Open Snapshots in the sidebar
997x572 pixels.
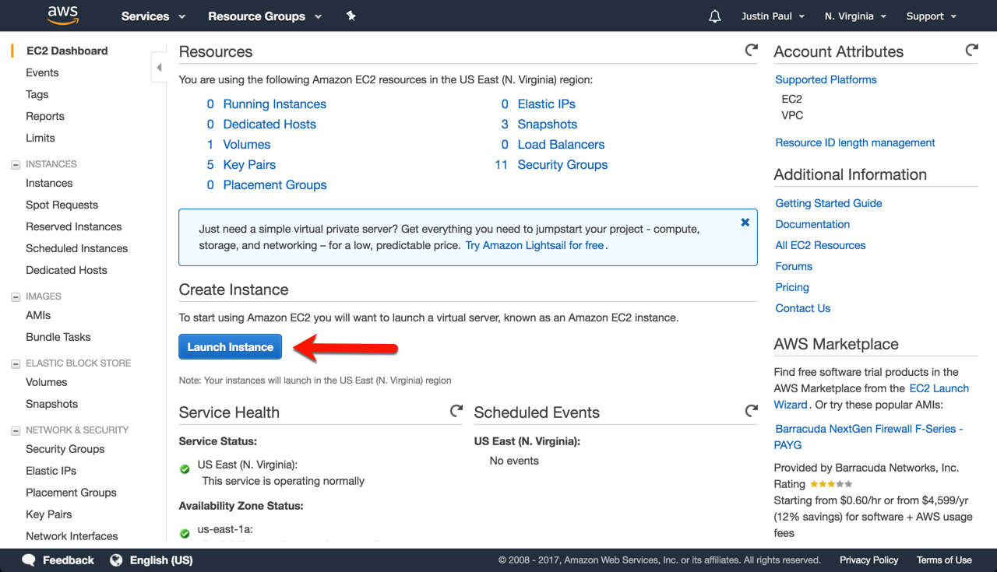point(52,404)
